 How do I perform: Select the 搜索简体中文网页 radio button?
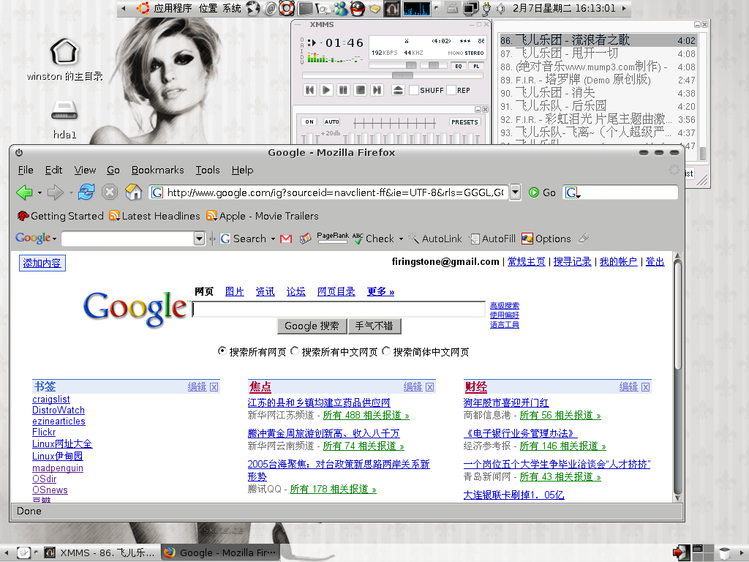[386, 351]
